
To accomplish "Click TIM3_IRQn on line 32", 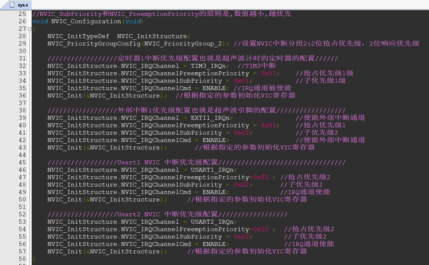I will [208, 66].
